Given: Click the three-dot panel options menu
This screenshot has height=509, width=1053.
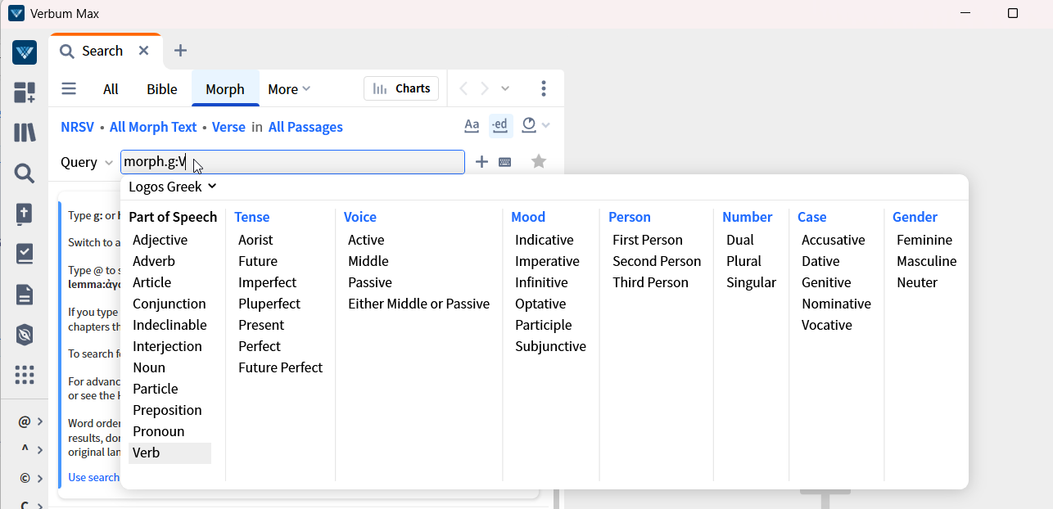Looking at the screenshot, I should tap(544, 88).
